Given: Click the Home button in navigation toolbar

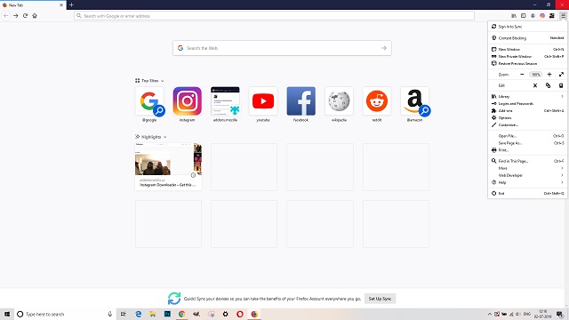Looking at the screenshot, I should [x=35, y=16].
